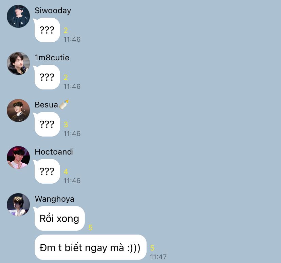Select 1m8cutie's ??? message bubble
The width and height of the screenshot is (281, 263).
point(47,77)
